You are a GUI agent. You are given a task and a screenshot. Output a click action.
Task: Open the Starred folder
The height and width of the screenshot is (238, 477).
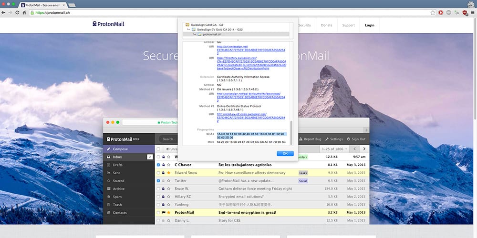pyautogui.click(x=129, y=180)
